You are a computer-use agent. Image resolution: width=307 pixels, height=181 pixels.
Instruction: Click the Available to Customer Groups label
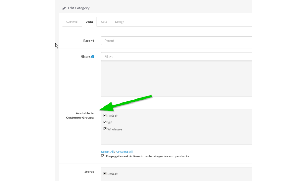click(80, 115)
